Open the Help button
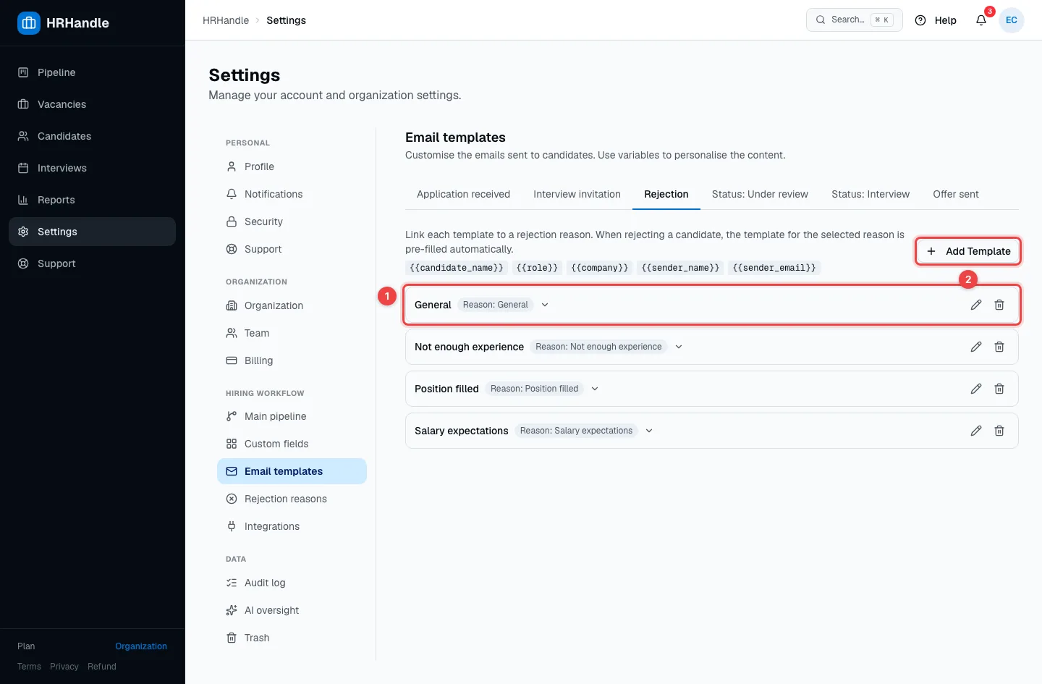 [936, 20]
